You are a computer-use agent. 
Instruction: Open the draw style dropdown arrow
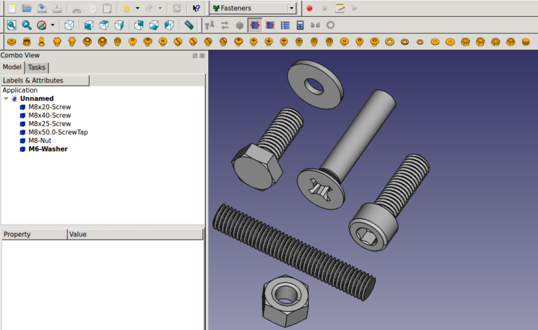pos(53,25)
